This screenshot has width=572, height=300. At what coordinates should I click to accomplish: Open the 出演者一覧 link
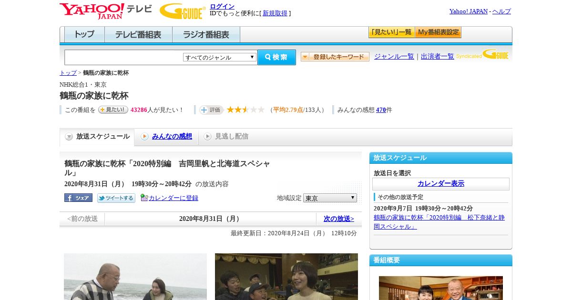pyautogui.click(x=438, y=56)
